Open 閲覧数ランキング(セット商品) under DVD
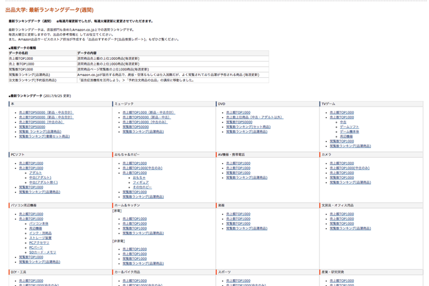 point(248,127)
